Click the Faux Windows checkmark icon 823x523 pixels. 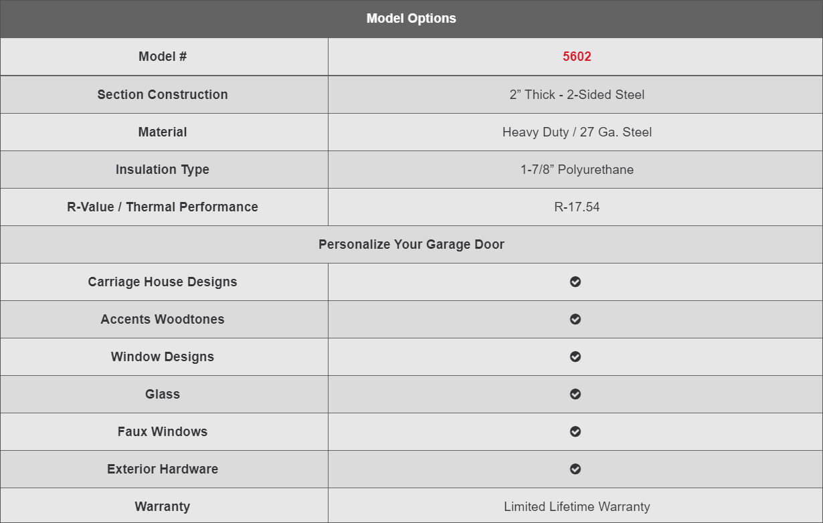[x=575, y=431]
